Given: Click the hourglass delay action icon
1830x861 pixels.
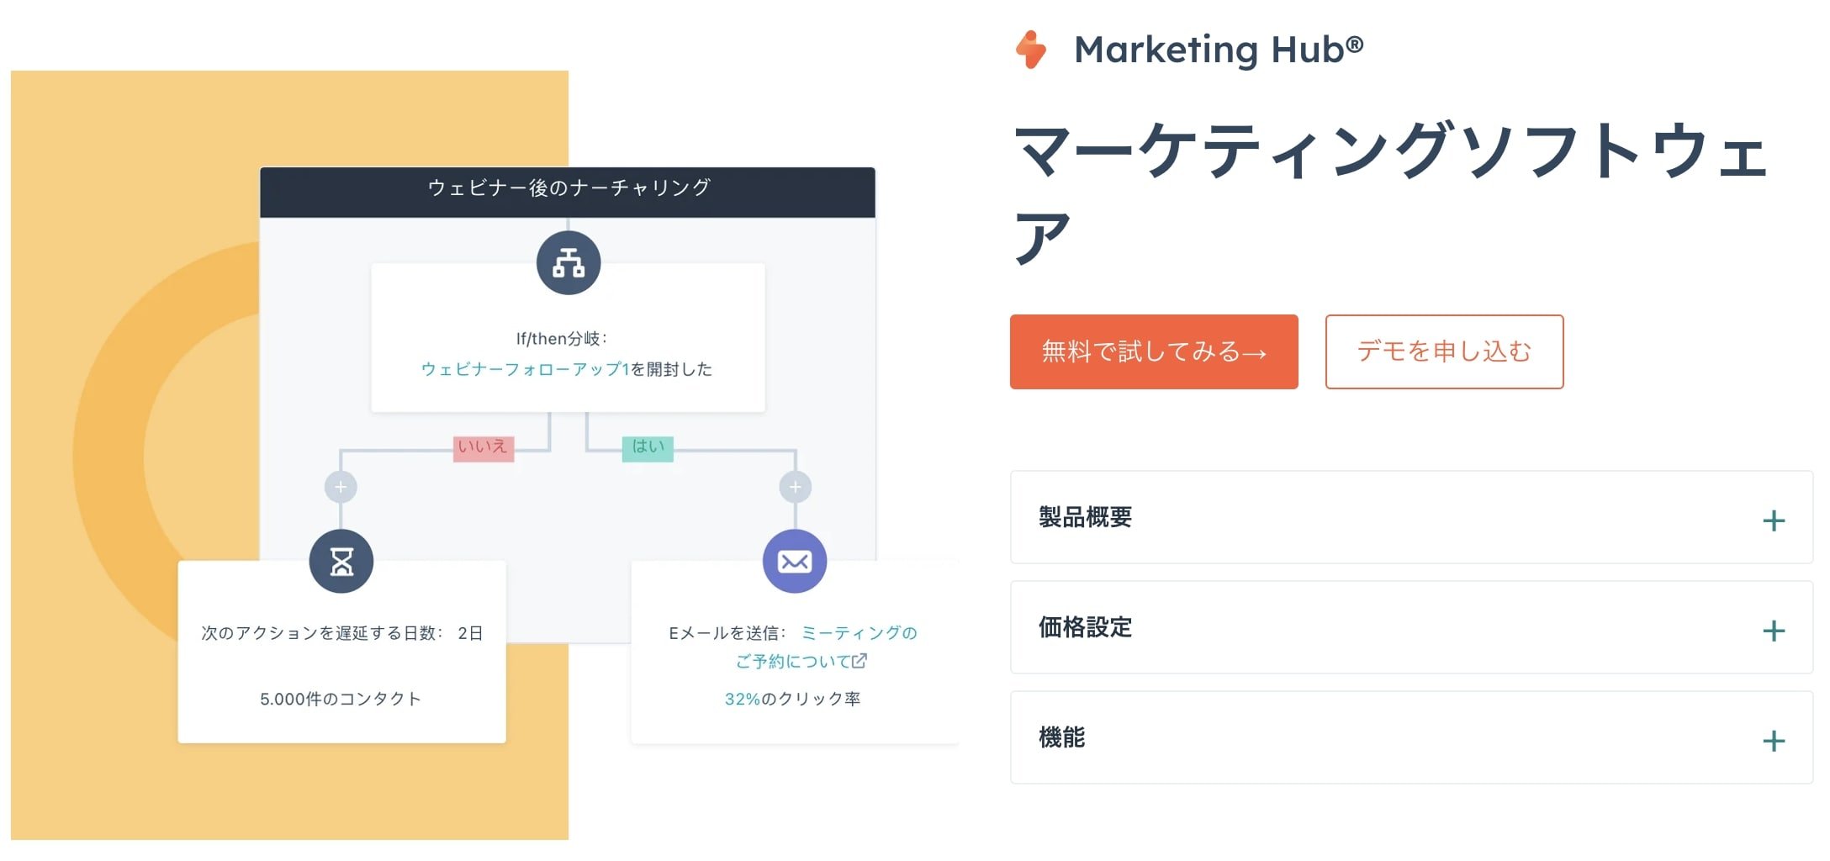Looking at the screenshot, I should click(x=341, y=561).
